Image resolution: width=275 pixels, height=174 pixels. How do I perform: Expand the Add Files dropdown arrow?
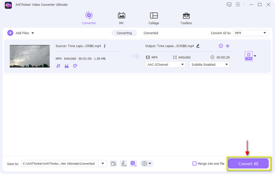coord(33,33)
